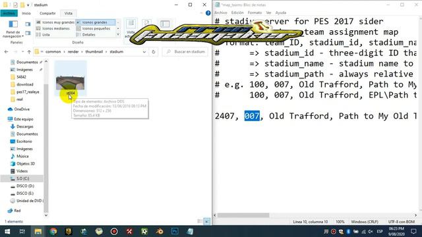Switch to the Compartir ribbon tab
This screenshot has width=422, height=237.
pos(47,13)
